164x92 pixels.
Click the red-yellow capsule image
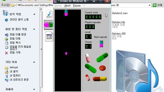click(x=100, y=79)
